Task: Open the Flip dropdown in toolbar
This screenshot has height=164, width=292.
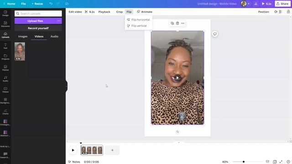Action: click(129, 12)
